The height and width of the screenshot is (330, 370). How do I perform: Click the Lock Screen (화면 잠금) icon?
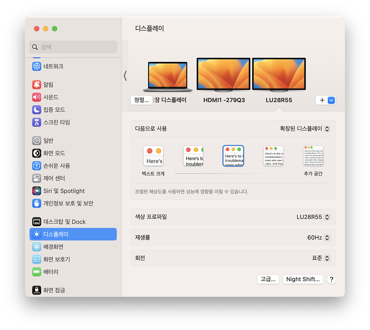(37, 290)
